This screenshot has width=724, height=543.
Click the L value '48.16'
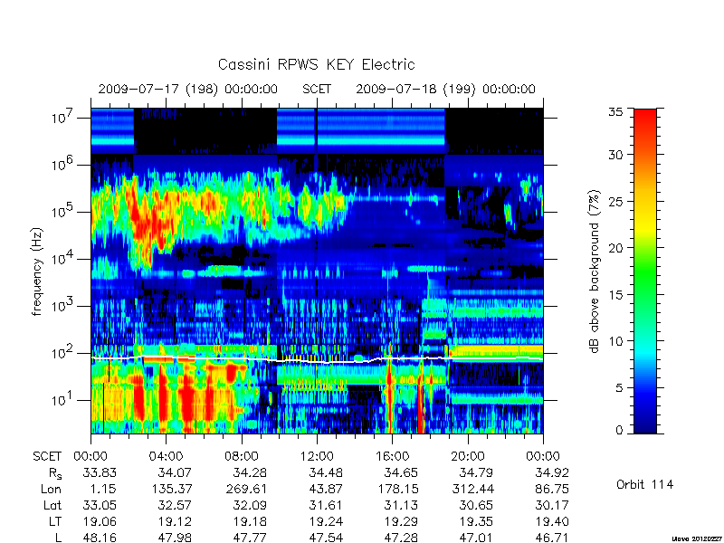pos(100,538)
